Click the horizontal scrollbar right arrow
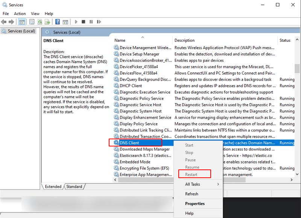This screenshot has height=218, width=301. tap(292, 180)
